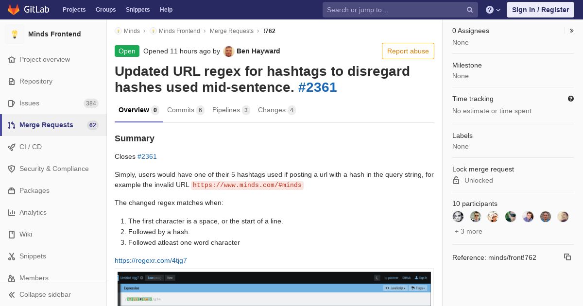Switch to the Pipelines tab
Screen dimensions: 583x306
(x=231, y=110)
